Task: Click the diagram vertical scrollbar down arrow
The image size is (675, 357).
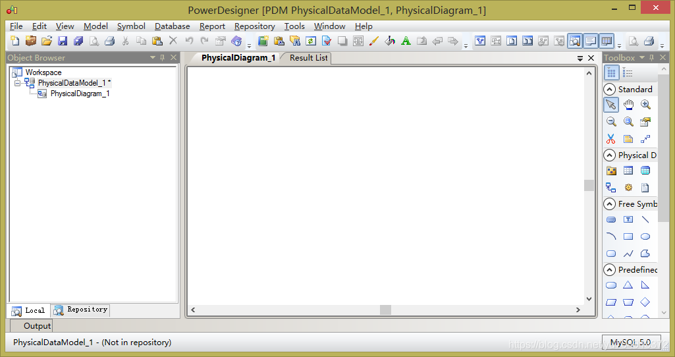Action: [589, 299]
